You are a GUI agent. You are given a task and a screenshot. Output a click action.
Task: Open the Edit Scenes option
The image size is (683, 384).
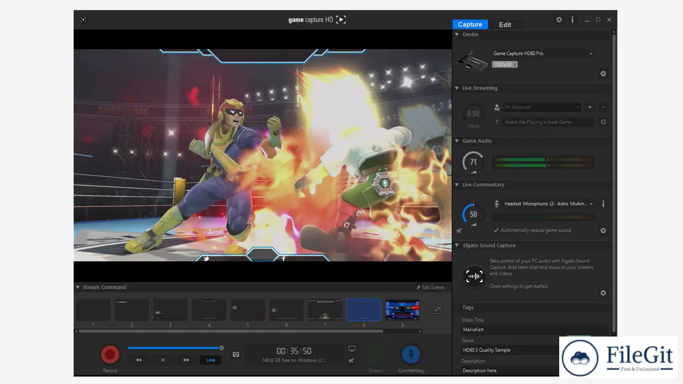431,287
